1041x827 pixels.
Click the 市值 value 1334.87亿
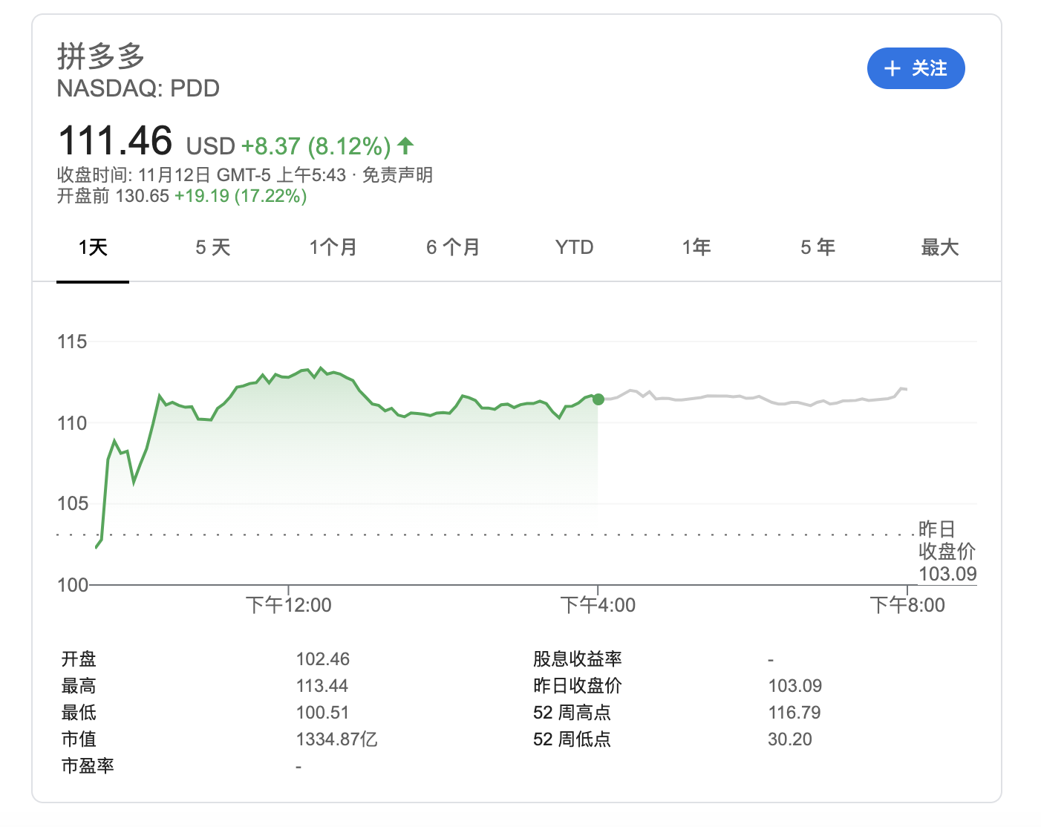336,739
